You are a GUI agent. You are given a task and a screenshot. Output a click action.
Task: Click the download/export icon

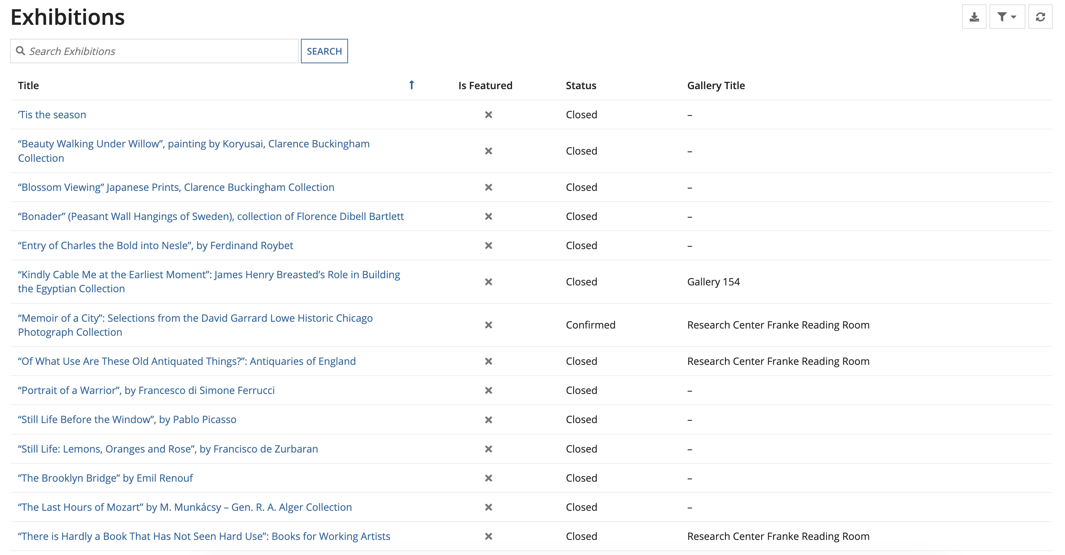(x=974, y=17)
